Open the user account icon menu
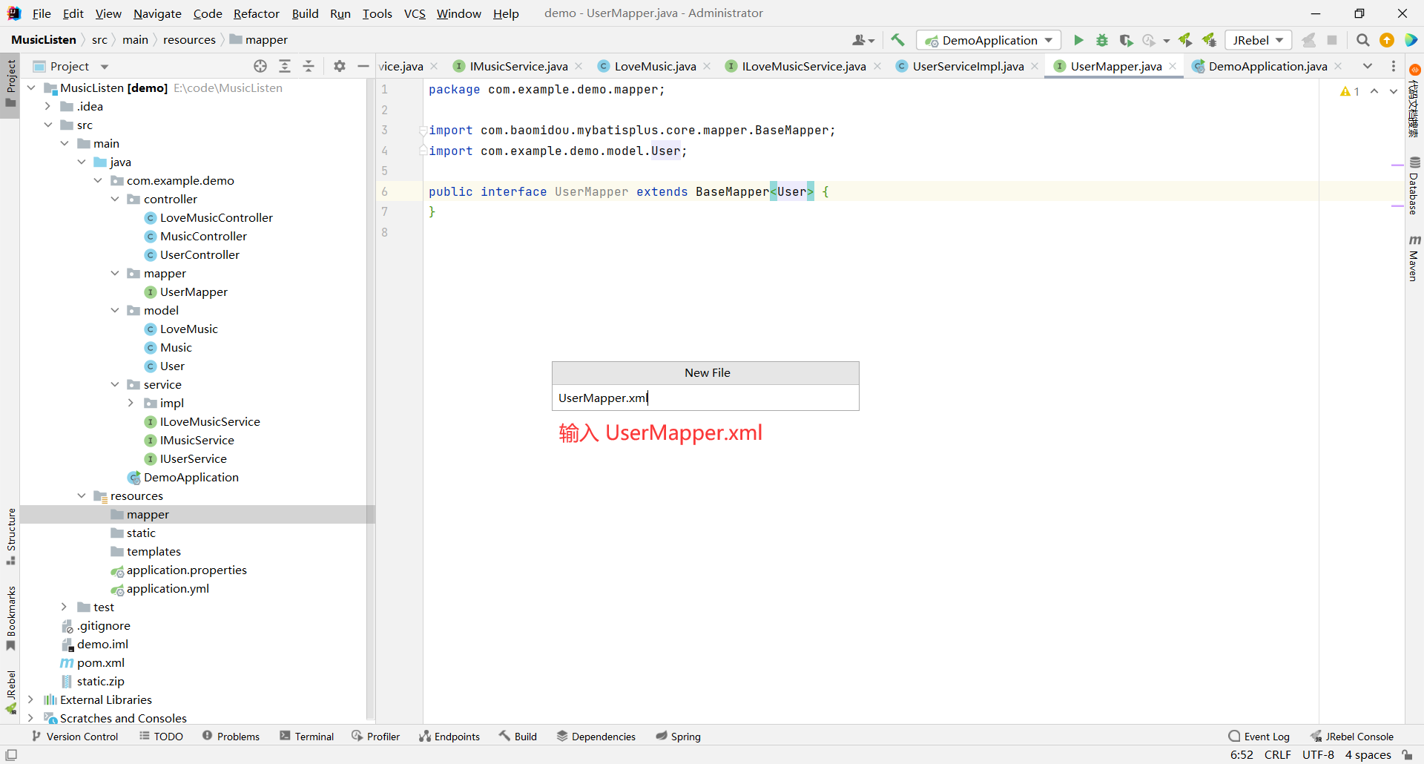 pyautogui.click(x=863, y=40)
